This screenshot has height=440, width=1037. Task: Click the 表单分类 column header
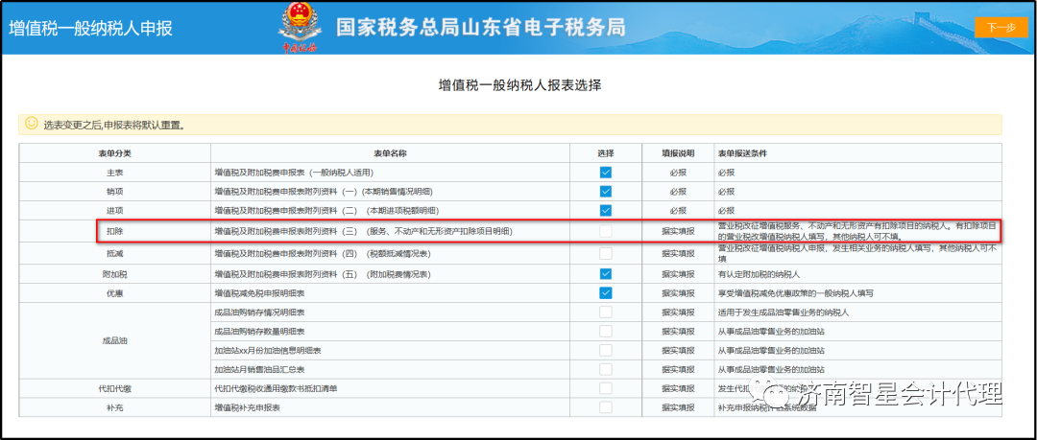pyautogui.click(x=115, y=153)
